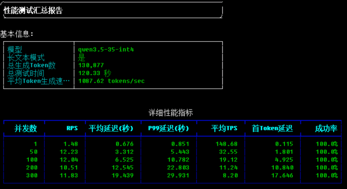Select average TPS 148.68
347x189 pixels.
227,144
